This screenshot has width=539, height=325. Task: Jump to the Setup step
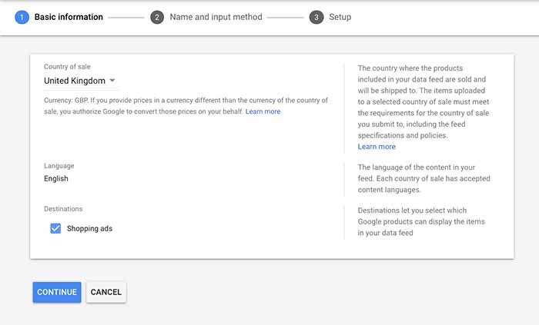coord(340,17)
